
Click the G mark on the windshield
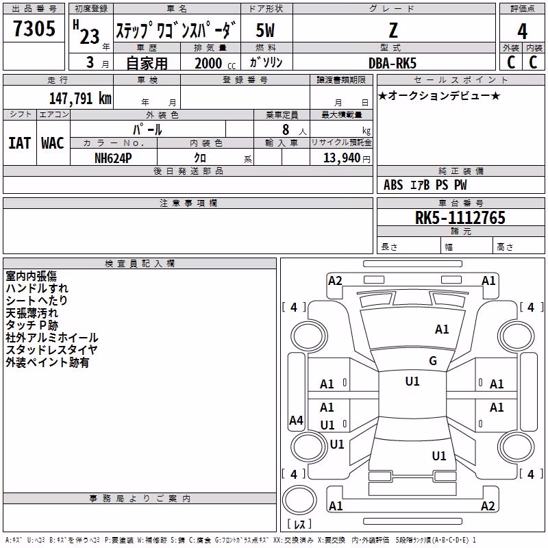433,361
